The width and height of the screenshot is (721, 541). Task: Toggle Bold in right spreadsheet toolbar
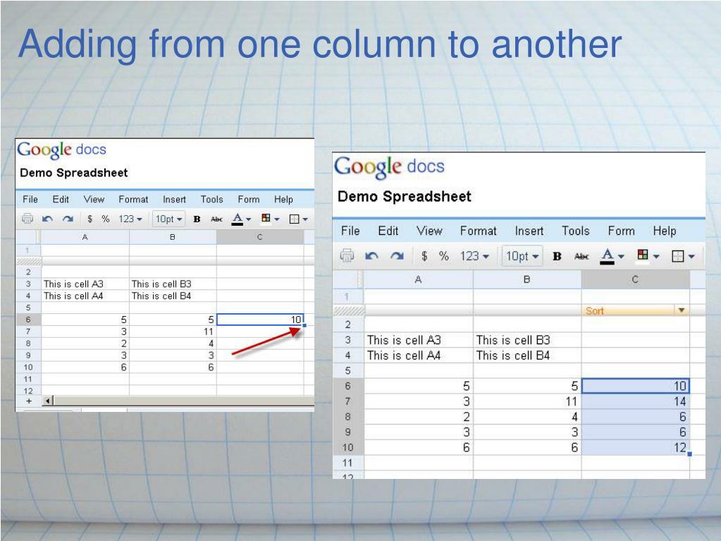click(557, 256)
